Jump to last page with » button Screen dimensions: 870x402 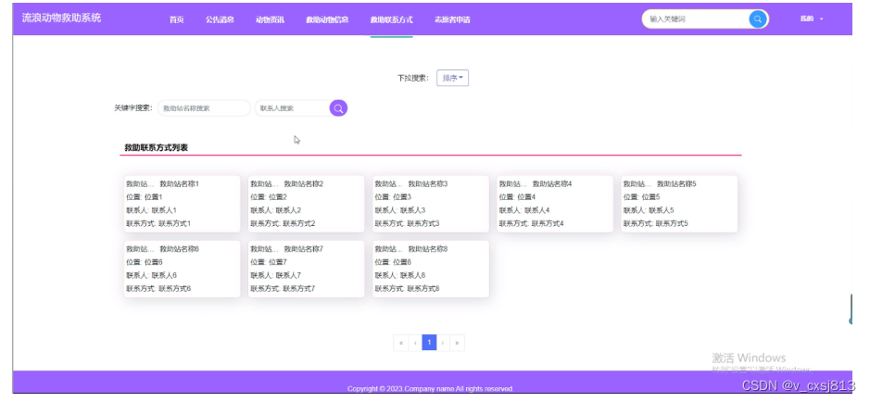457,343
